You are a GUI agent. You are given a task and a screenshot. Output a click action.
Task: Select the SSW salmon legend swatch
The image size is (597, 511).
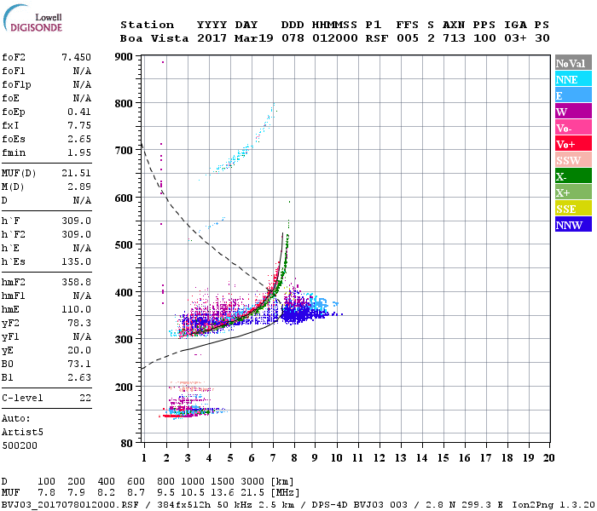tap(573, 160)
